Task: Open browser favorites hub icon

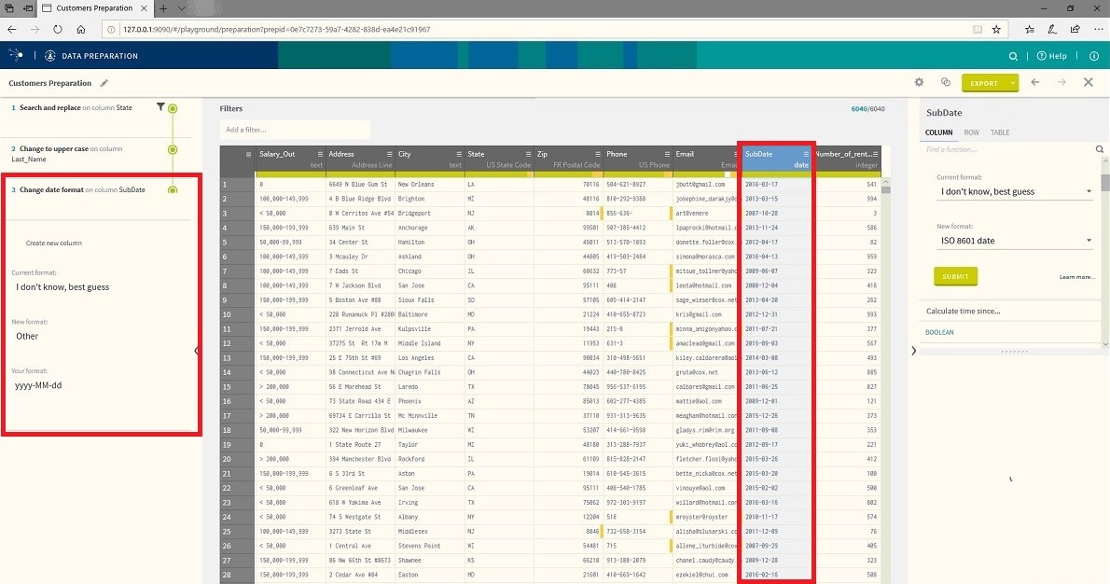Action: pyautogui.click(x=1029, y=29)
